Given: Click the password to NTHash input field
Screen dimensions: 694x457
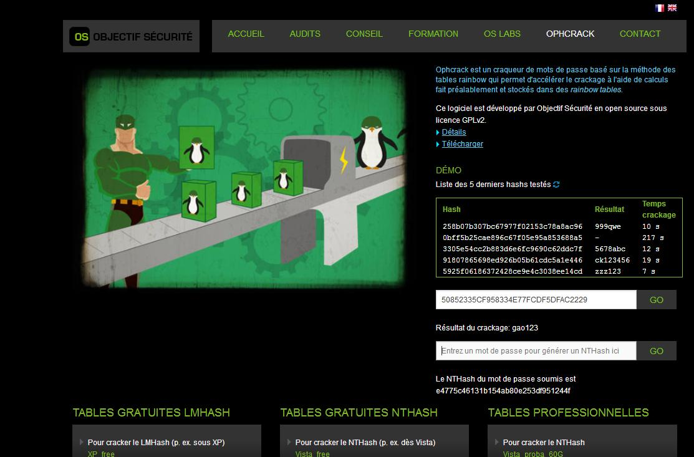Looking at the screenshot, I should click(x=536, y=351).
